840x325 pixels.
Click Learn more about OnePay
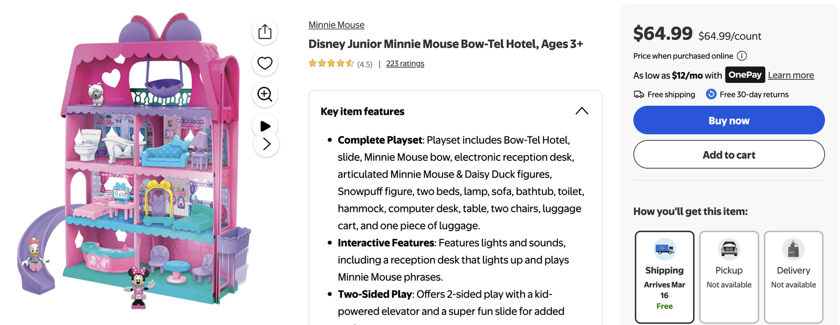pos(791,75)
